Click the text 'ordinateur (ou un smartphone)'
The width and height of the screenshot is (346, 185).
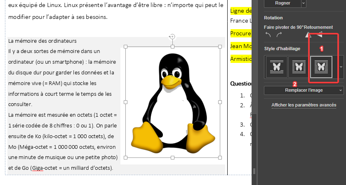pyautogui.click(x=46, y=62)
